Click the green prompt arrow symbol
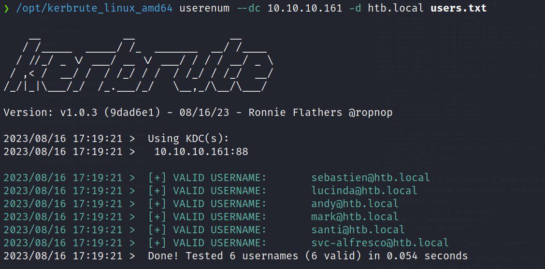Viewport: 545px width, 269px height. coord(6,9)
